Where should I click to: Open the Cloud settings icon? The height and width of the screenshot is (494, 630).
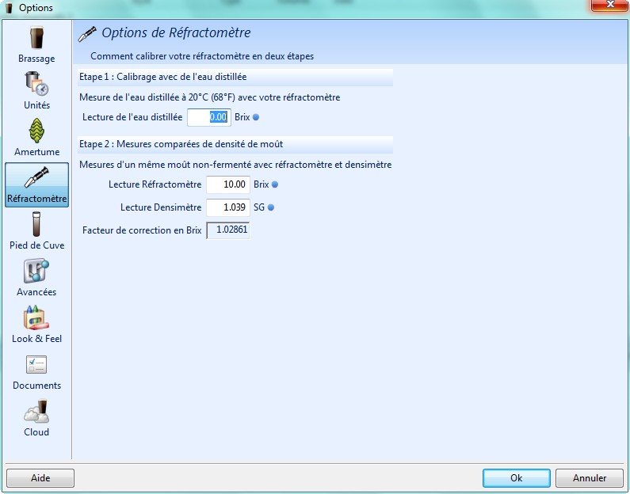[36, 412]
